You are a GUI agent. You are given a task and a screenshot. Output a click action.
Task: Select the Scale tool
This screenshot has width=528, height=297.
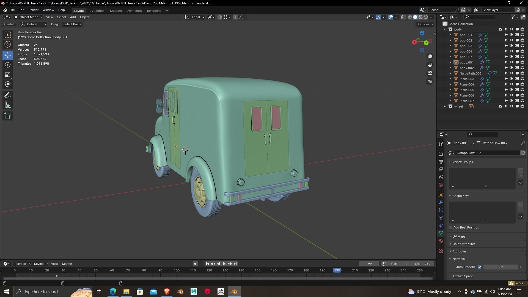click(x=8, y=75)
